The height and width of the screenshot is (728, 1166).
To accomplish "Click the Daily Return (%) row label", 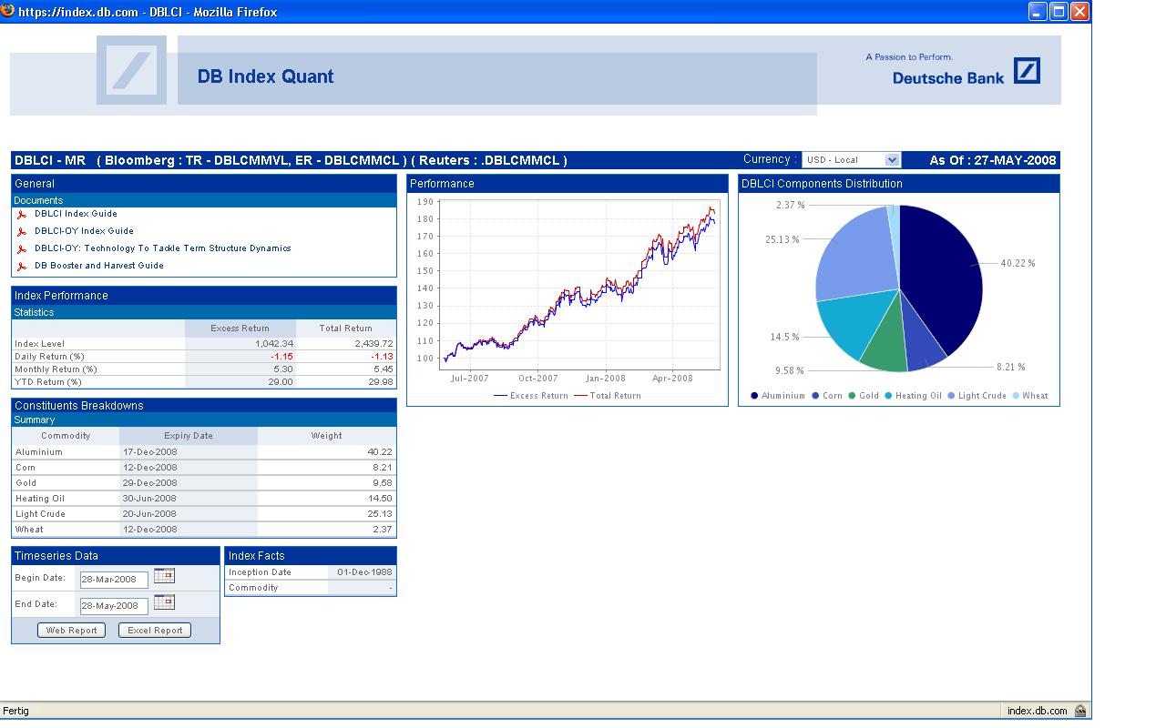I will pyautogui.click(x=49, y=357).
